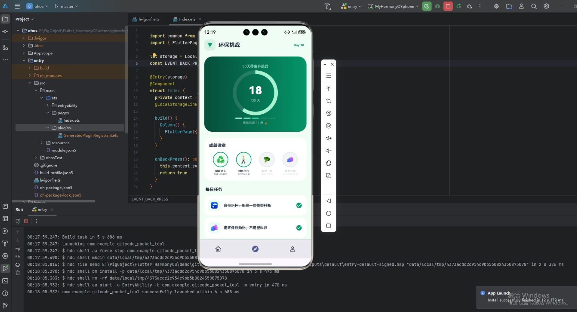Stop process in the Run panel toolbar
Viewport: 577px width, 312px height.
click(26, 221)
